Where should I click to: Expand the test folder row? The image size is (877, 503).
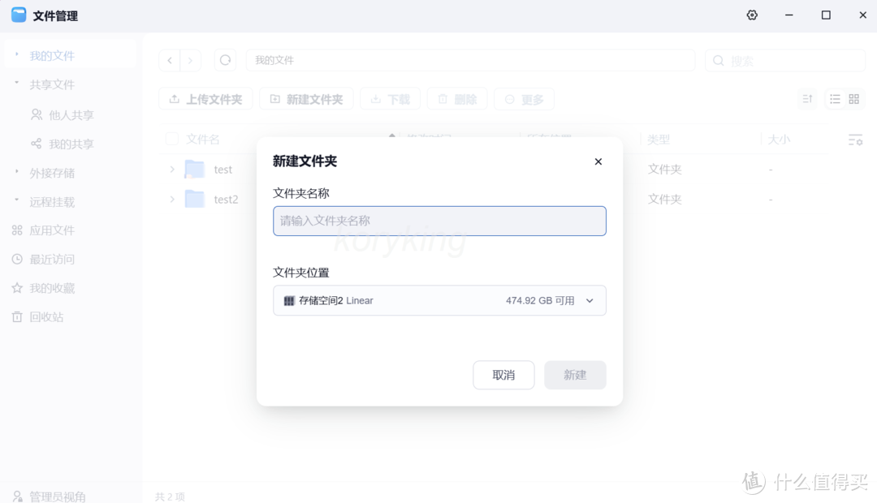(x=171, y=170)
